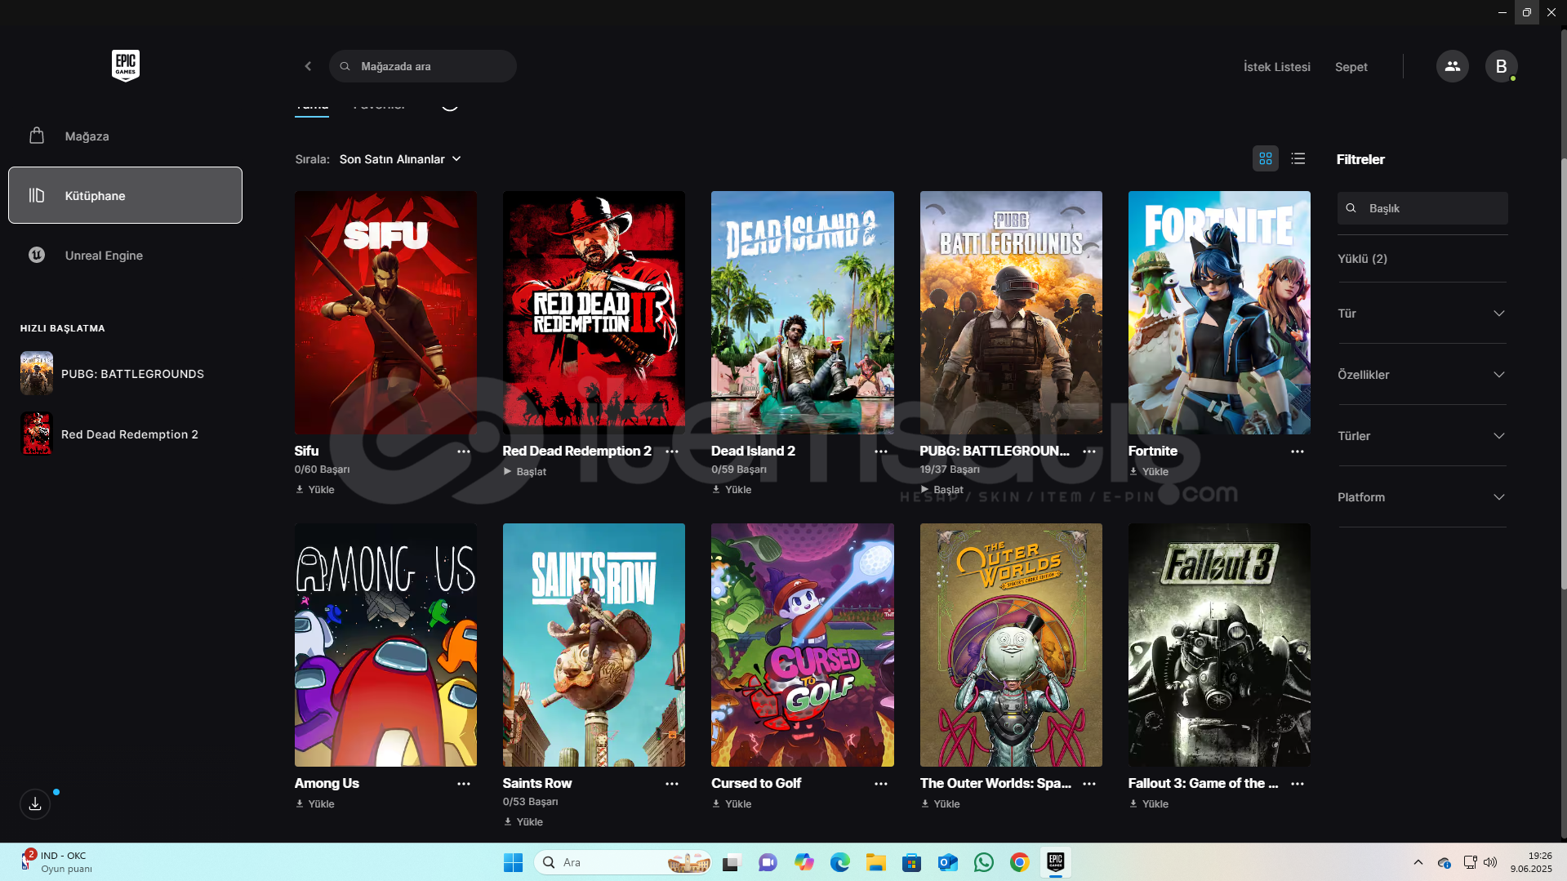Click Yükle under Dead Island 2
Viewport: 1567px width, 881px height.
tap(732, 490)
